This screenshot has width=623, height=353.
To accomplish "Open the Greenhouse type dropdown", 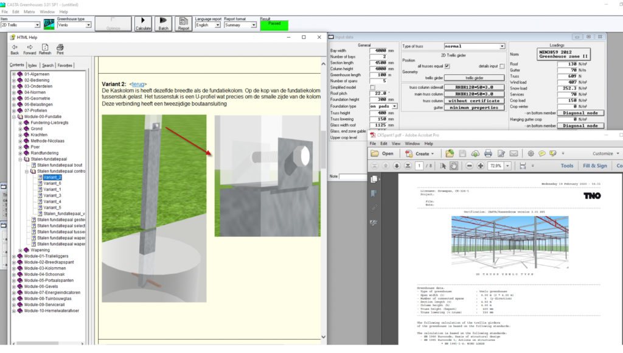I will click(88, 26).
